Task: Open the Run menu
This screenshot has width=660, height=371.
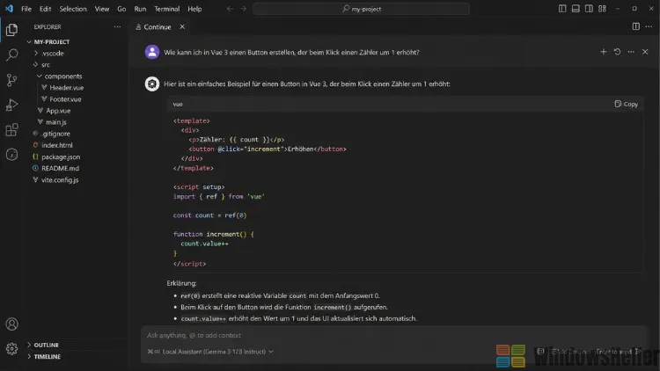Action: coord(140,9)
